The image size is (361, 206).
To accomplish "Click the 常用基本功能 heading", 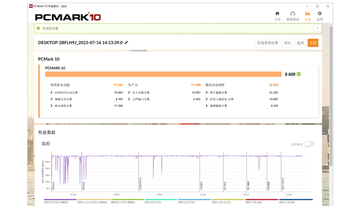I will point(60,85).
